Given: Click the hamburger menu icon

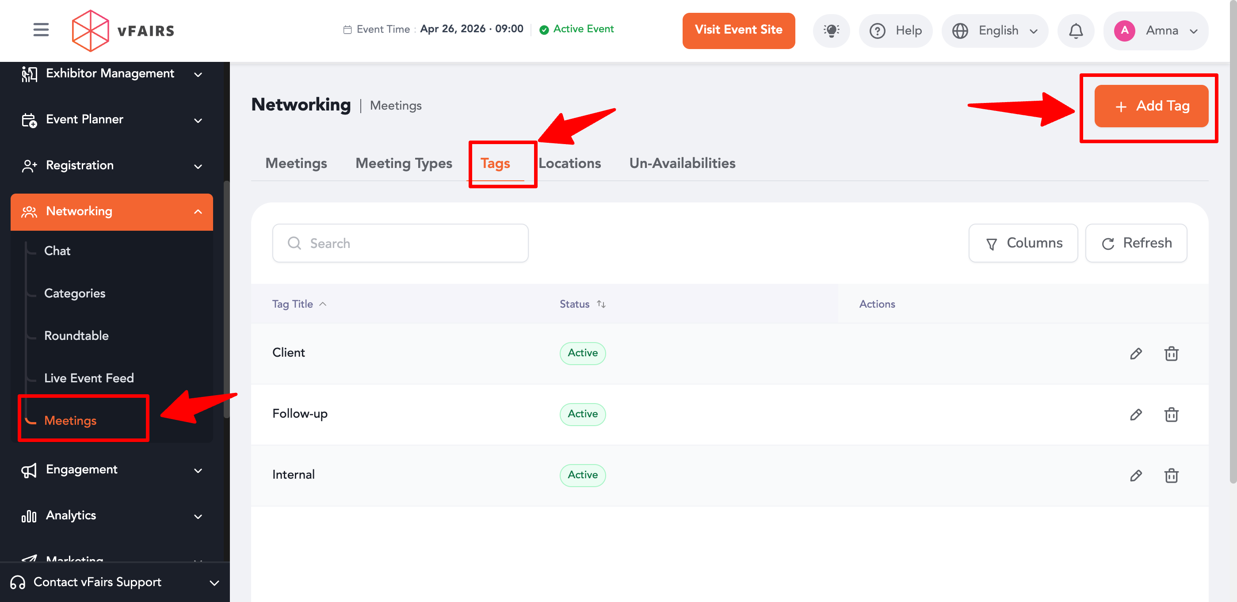Looking at the screenshot, I should point(41,30).
